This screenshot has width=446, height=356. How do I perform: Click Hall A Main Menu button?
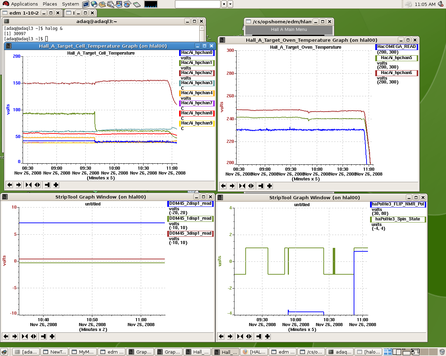[x=289, y=30]
